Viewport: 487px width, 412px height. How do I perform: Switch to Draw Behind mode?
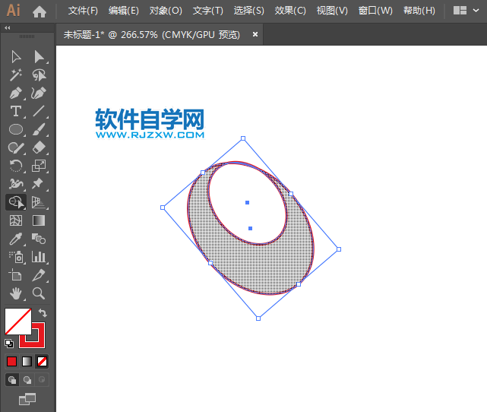27,379
